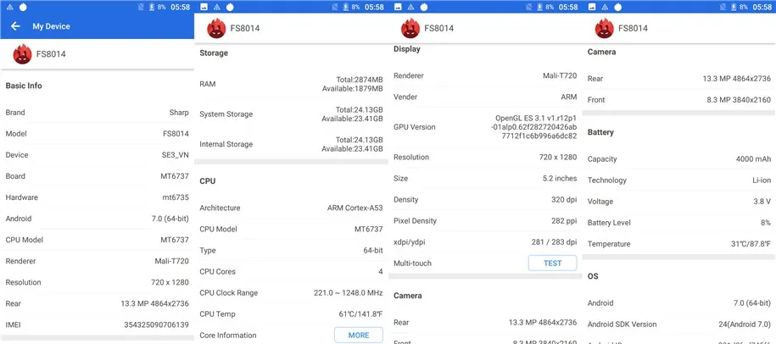Select the Vender ARM row
The width and height of the screenshot is (776, 344).
(x=485, y=97)
